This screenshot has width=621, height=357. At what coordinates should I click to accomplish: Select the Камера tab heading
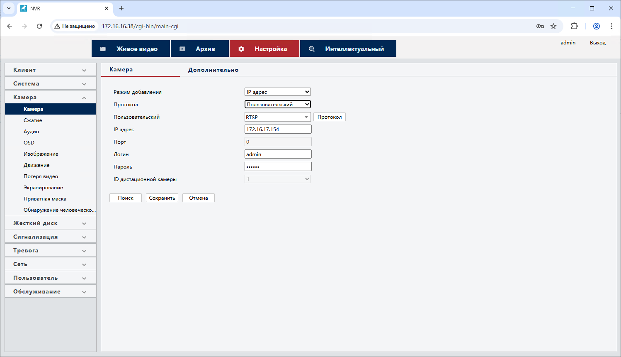(x=121, y=69)
